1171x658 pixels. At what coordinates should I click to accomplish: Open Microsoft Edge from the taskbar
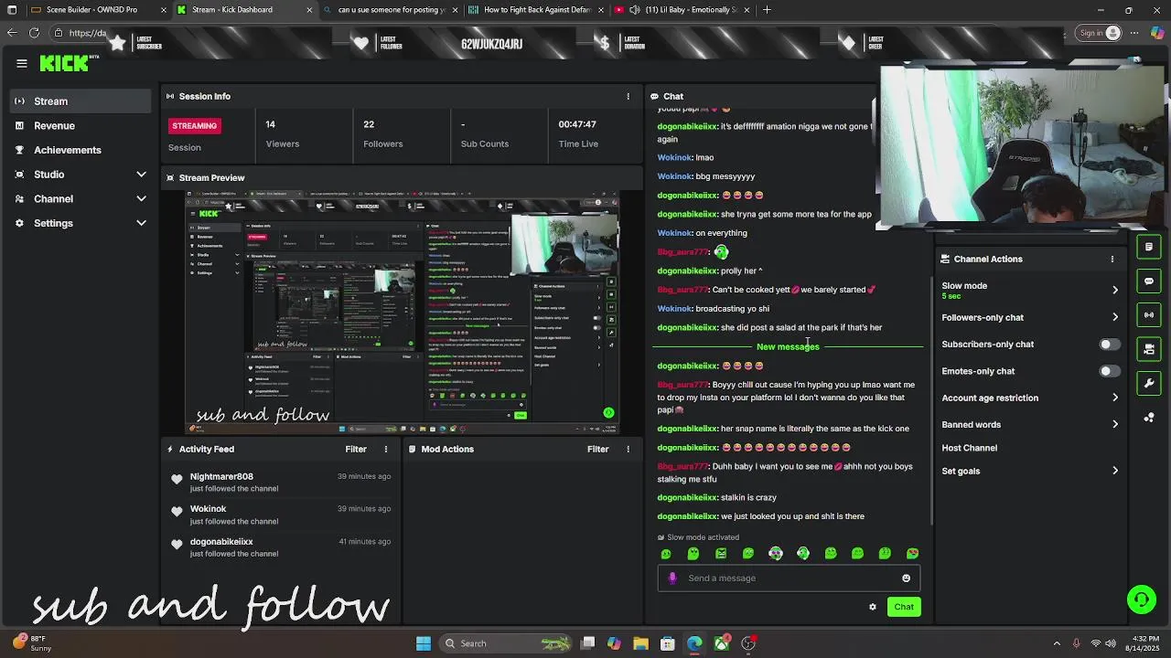694,643
